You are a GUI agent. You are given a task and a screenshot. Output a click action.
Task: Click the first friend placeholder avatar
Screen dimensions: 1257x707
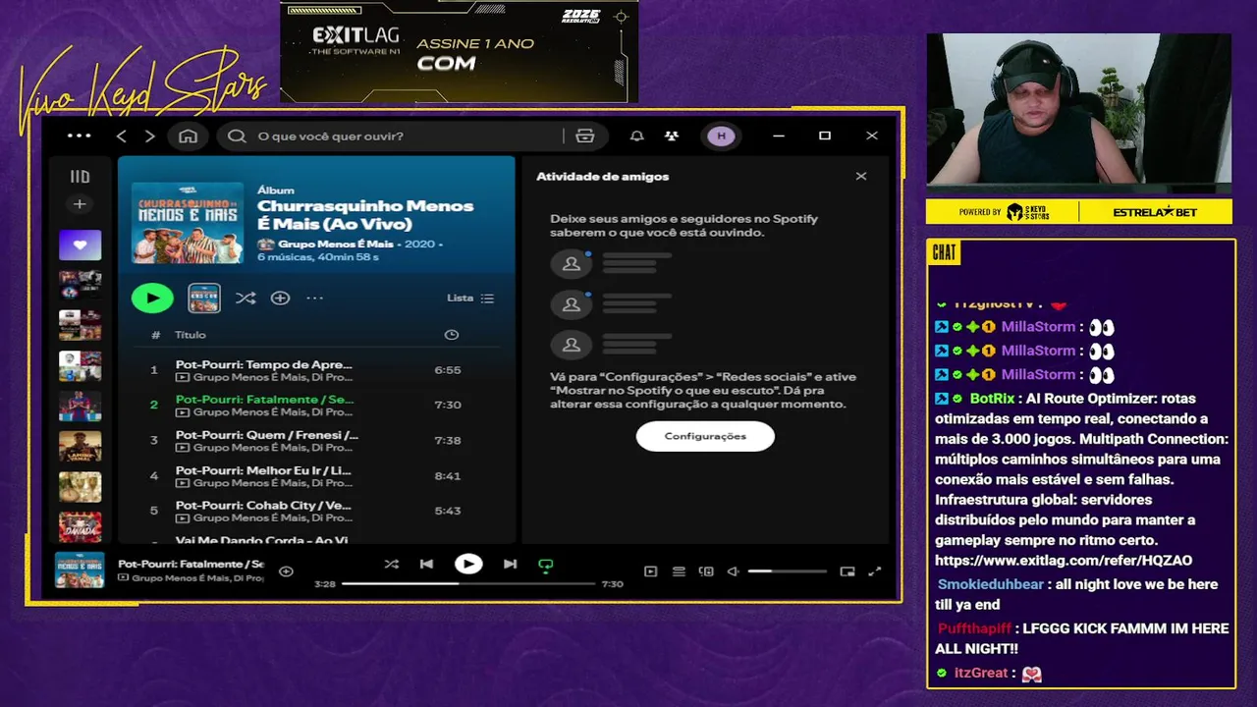tap(571, 263)
